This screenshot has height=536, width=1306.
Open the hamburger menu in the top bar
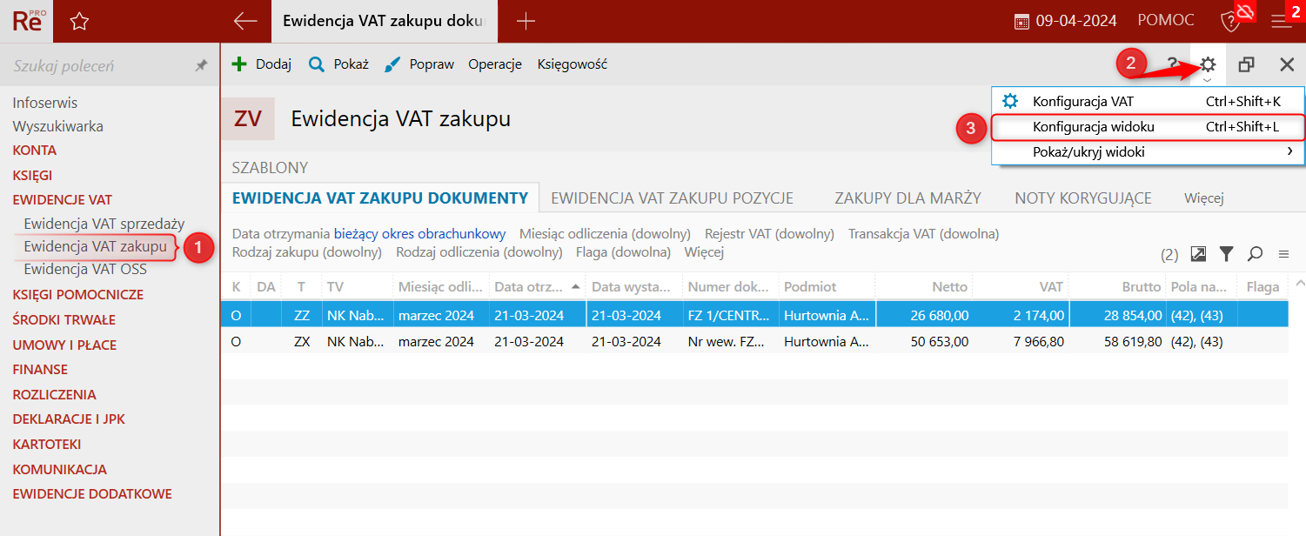[x=1281, y=21]
